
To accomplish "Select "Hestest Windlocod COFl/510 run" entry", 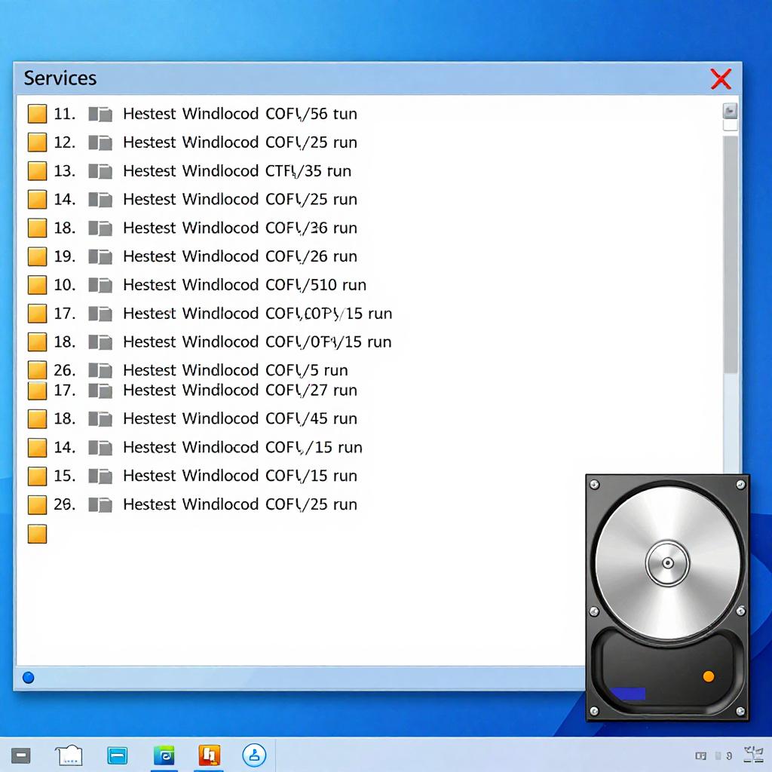I will click(245, 285).
